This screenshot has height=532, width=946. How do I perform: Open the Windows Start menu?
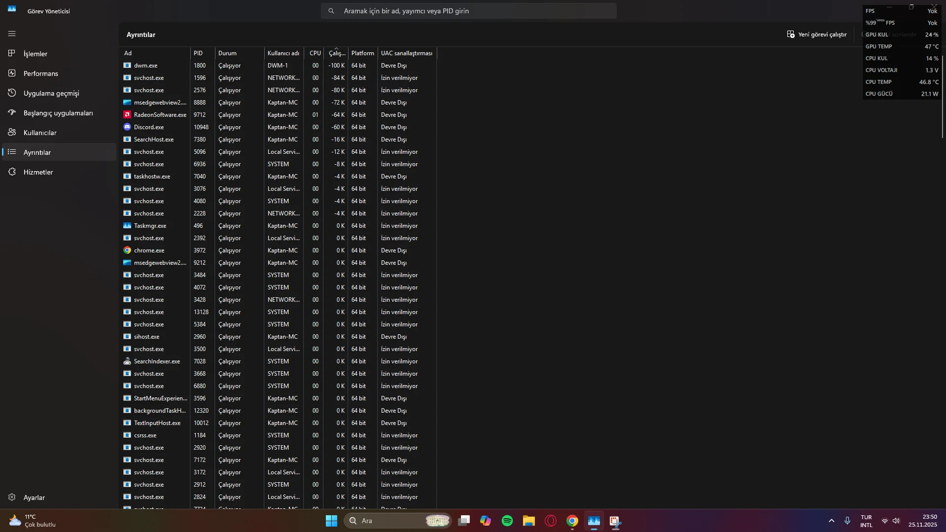[331, 521]
